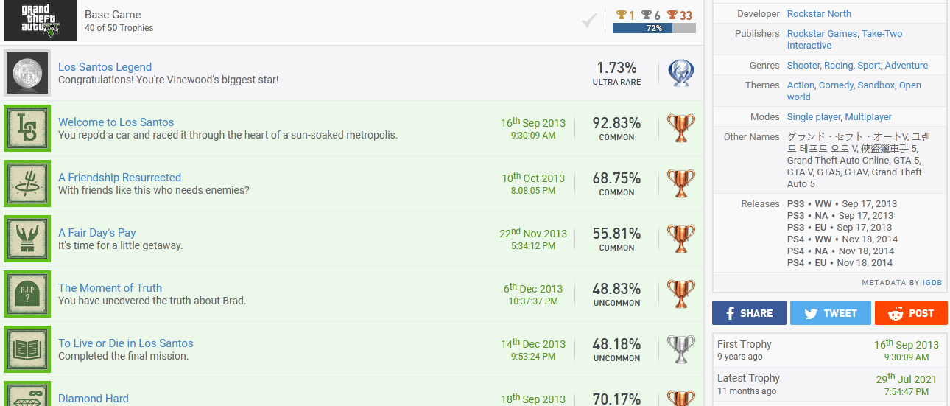This screenshot has width=950, height=406.
Task: Open the Sandbox theme link
Action: [x=876, y=85]
